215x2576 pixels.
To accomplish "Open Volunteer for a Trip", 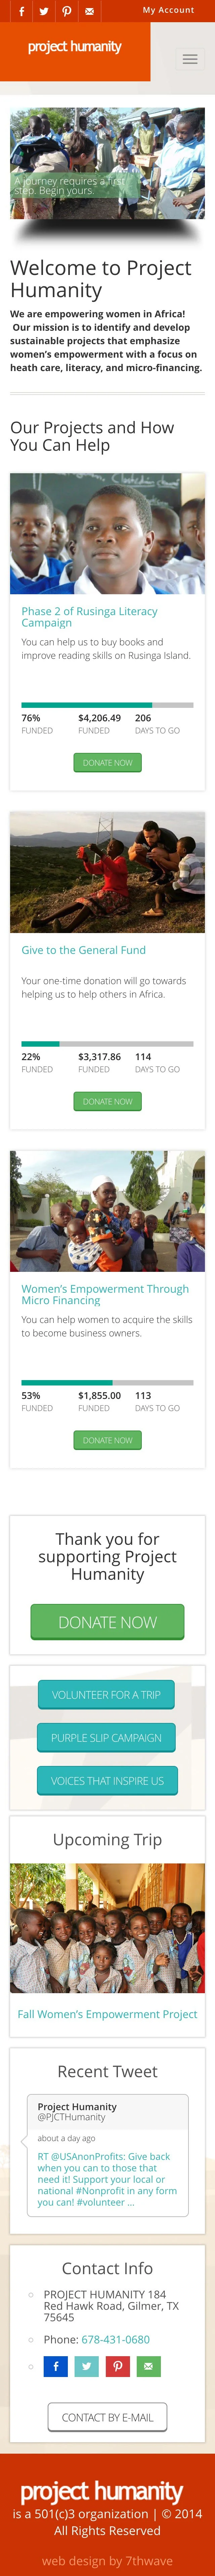I will (107, 1694).
